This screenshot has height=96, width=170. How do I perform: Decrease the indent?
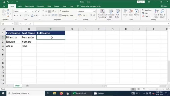click(x=53, y=15)
